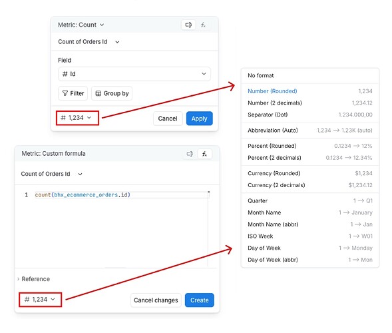Switch Count panel to builder mode icon
Screen dimensions: 392x333
tap(188, 25)
